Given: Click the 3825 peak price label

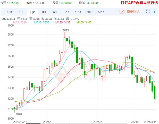Looking at the screenshot, I should click(x=66, y=30).
